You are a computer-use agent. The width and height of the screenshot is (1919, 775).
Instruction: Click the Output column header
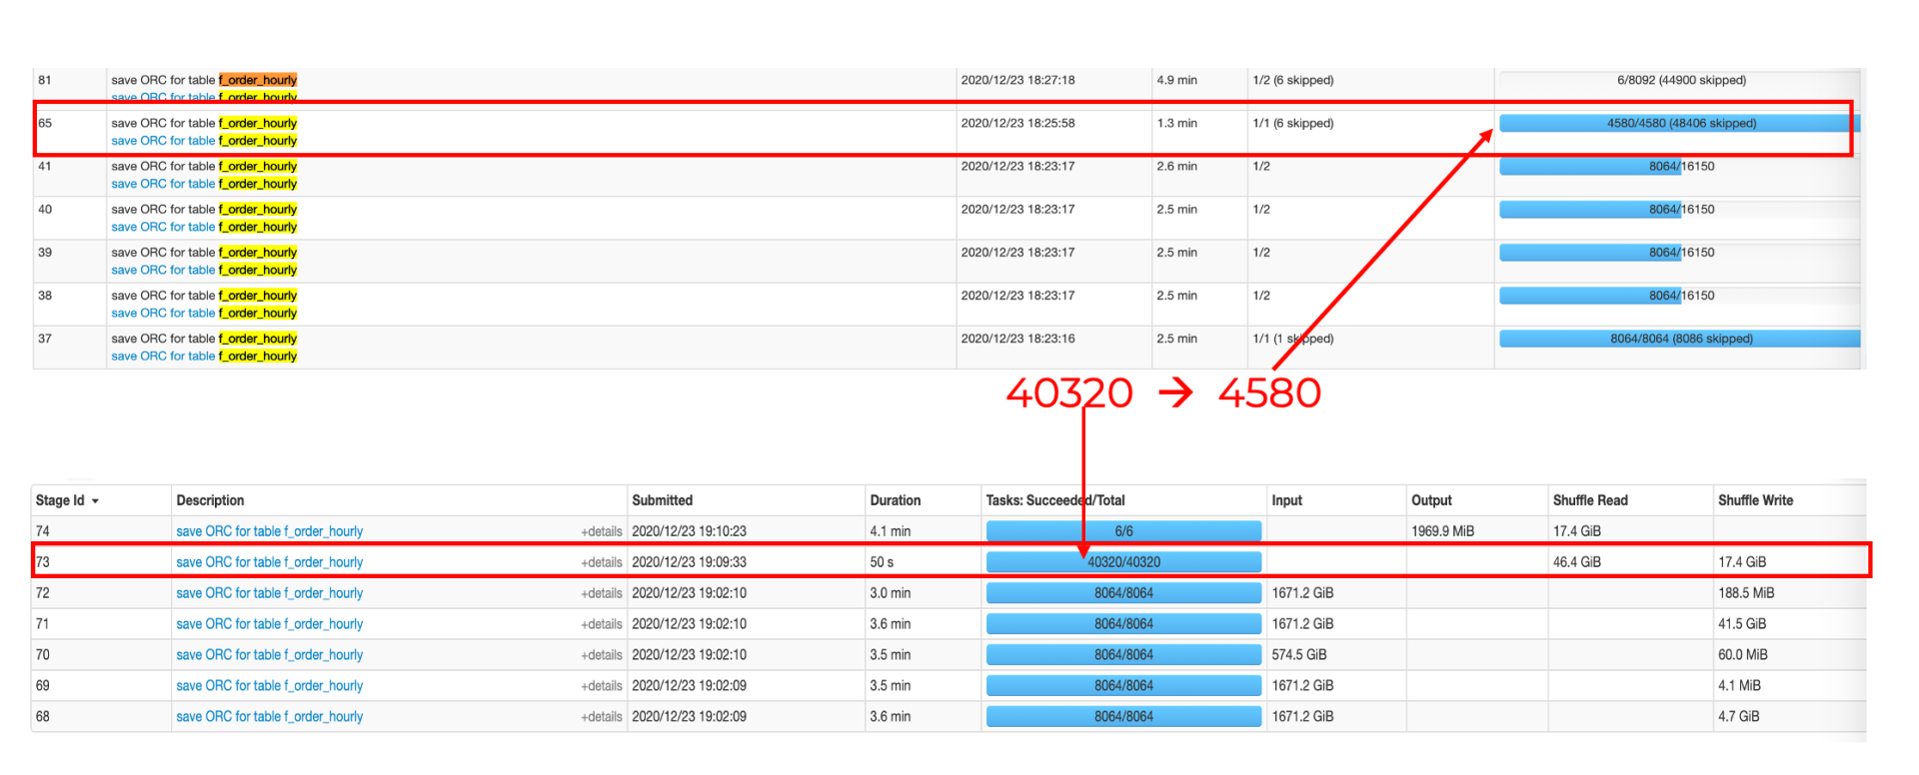click(1430, 501)
